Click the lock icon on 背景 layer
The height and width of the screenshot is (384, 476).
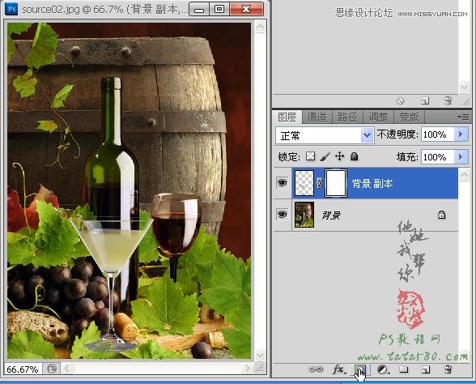[x=441, y=215]
